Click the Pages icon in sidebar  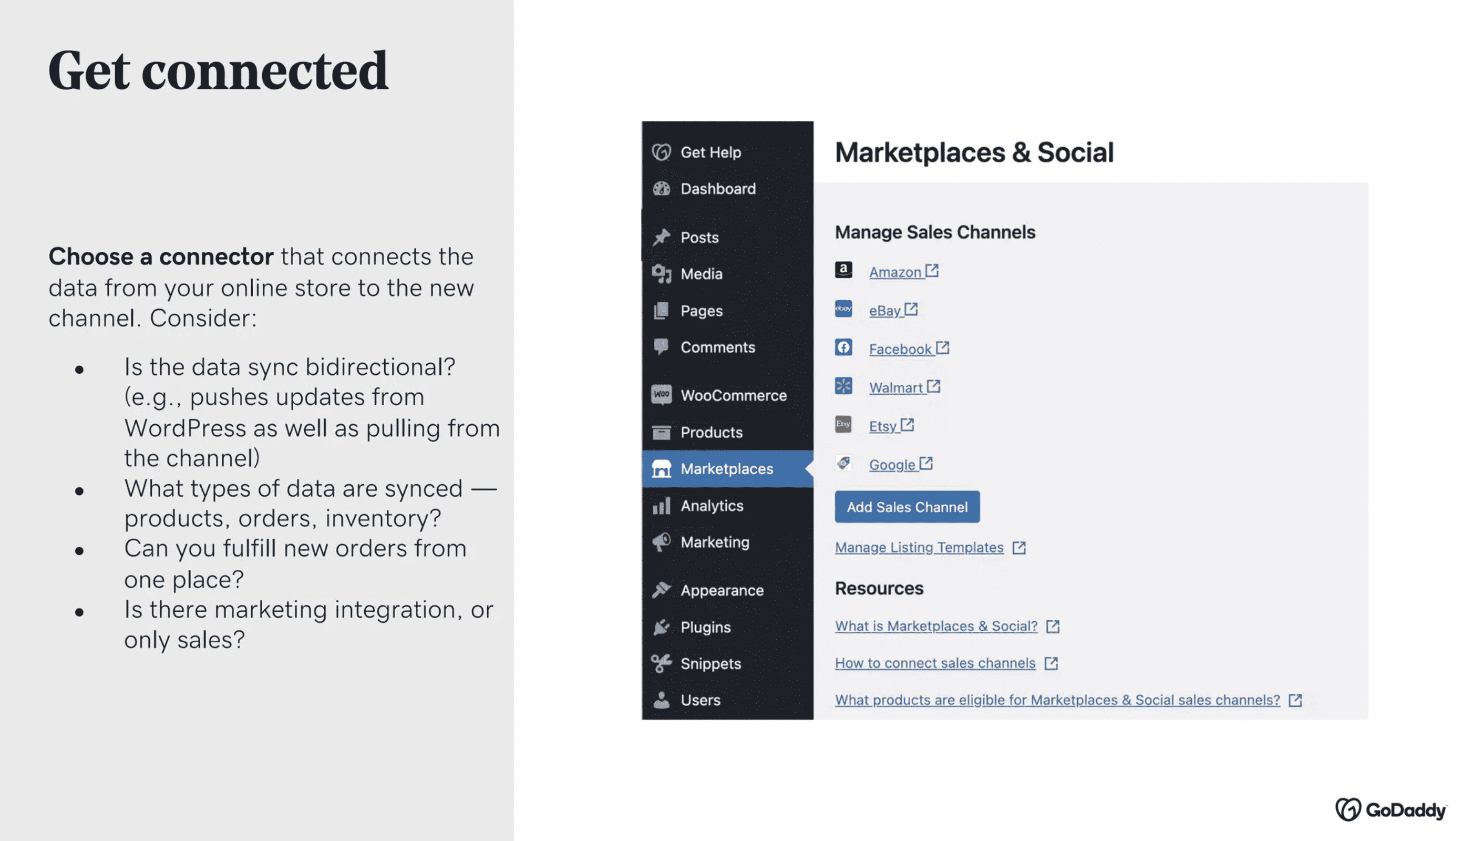[x=661, y=311]
